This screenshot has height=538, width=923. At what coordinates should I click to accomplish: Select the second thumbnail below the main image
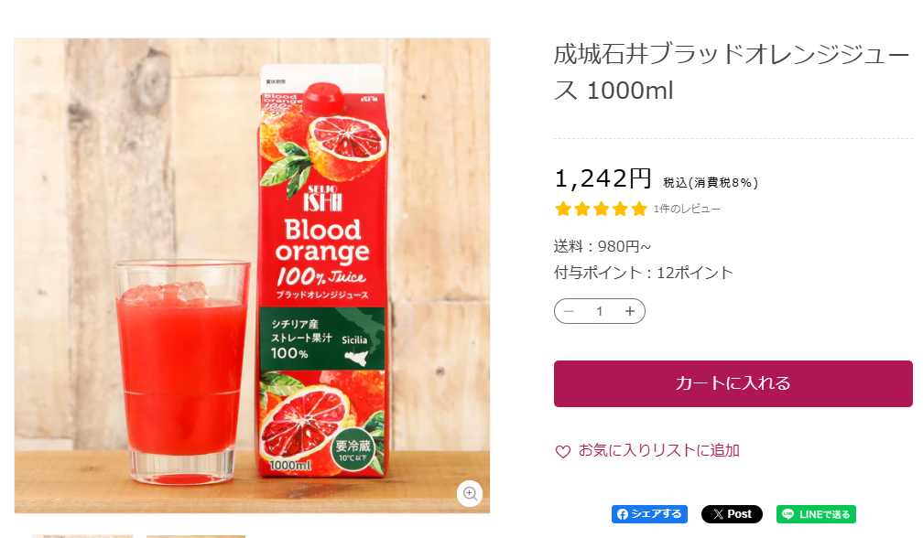[x=196, y=535]
